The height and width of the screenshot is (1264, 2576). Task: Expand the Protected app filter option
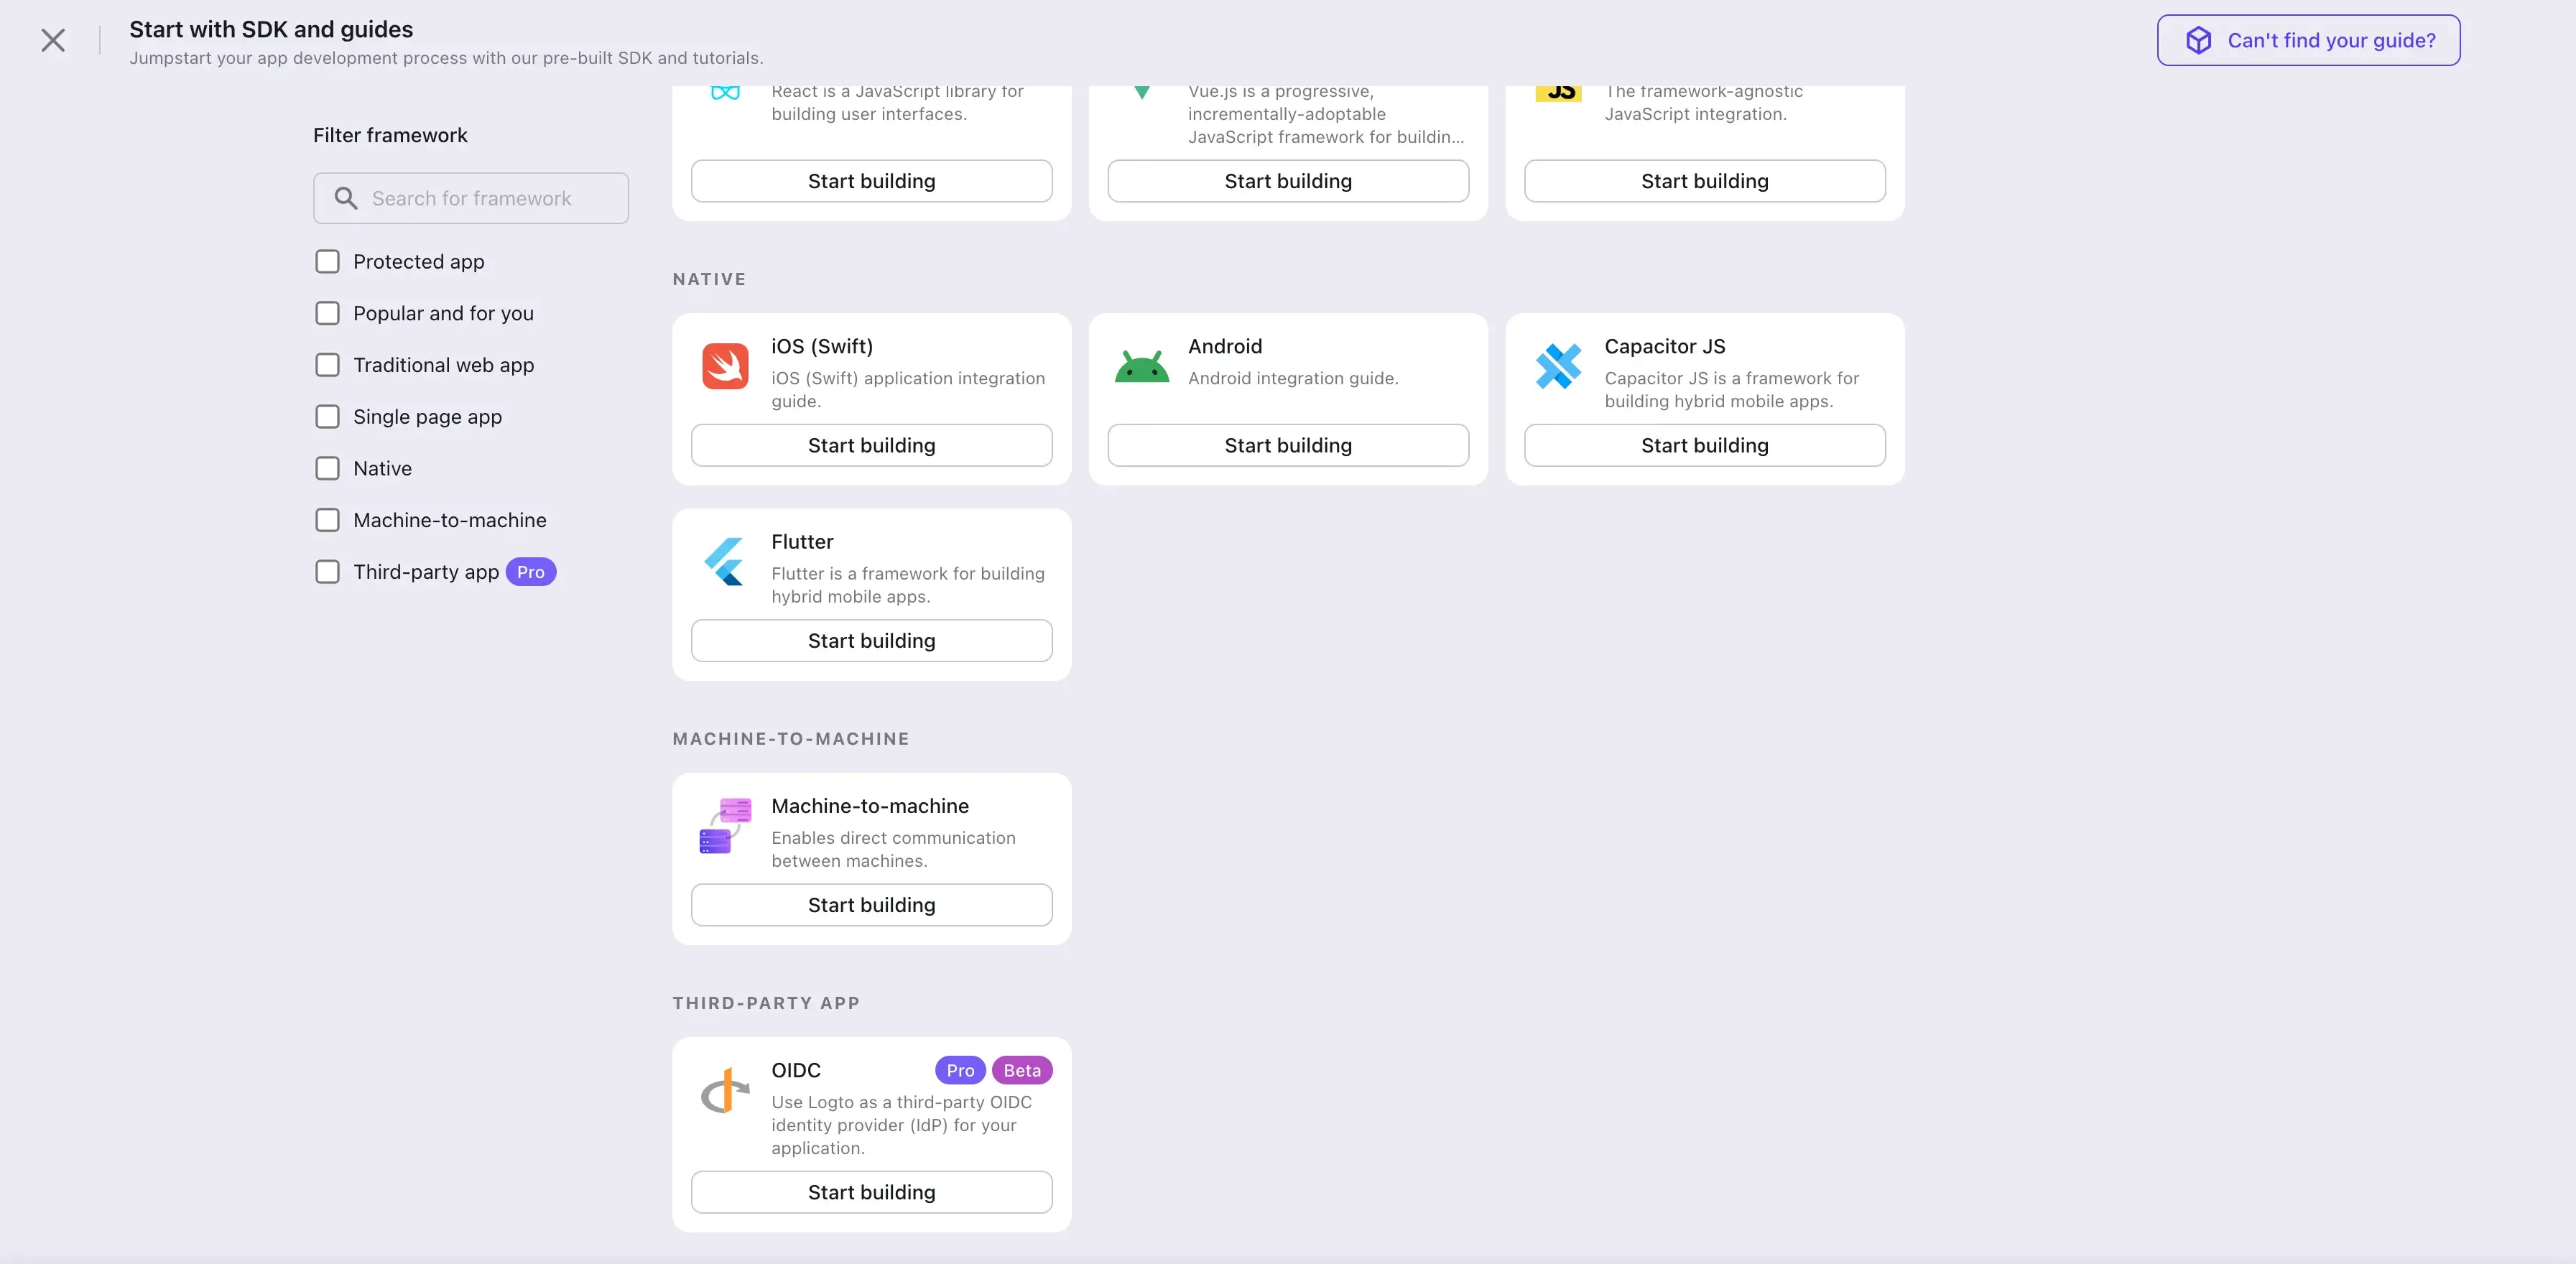(x=327, y=261)
